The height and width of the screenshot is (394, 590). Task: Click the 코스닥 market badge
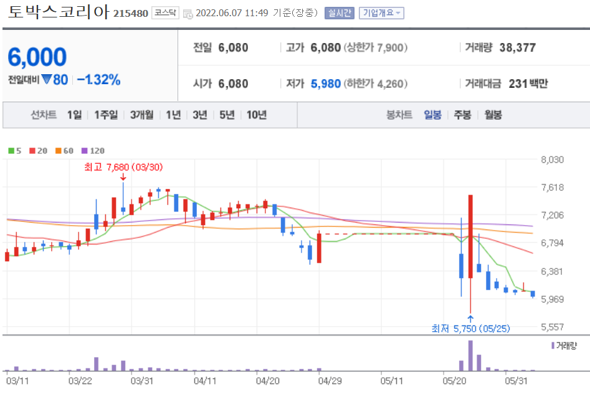[165, 13]
